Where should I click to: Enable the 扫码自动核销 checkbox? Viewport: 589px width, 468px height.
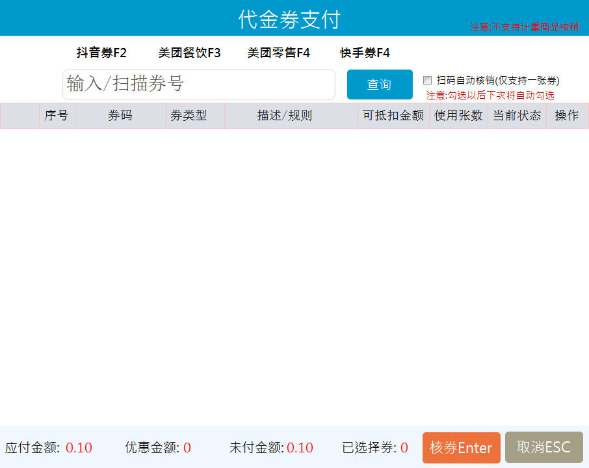(x=427, y=80)
